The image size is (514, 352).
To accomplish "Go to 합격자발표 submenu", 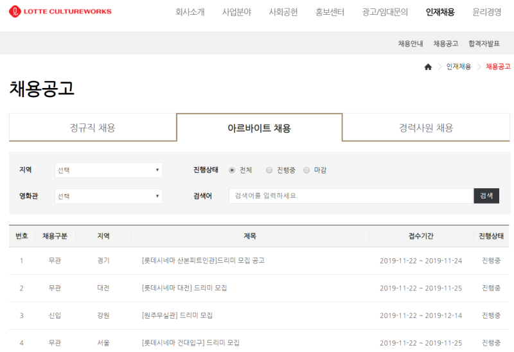I will 484,44.
